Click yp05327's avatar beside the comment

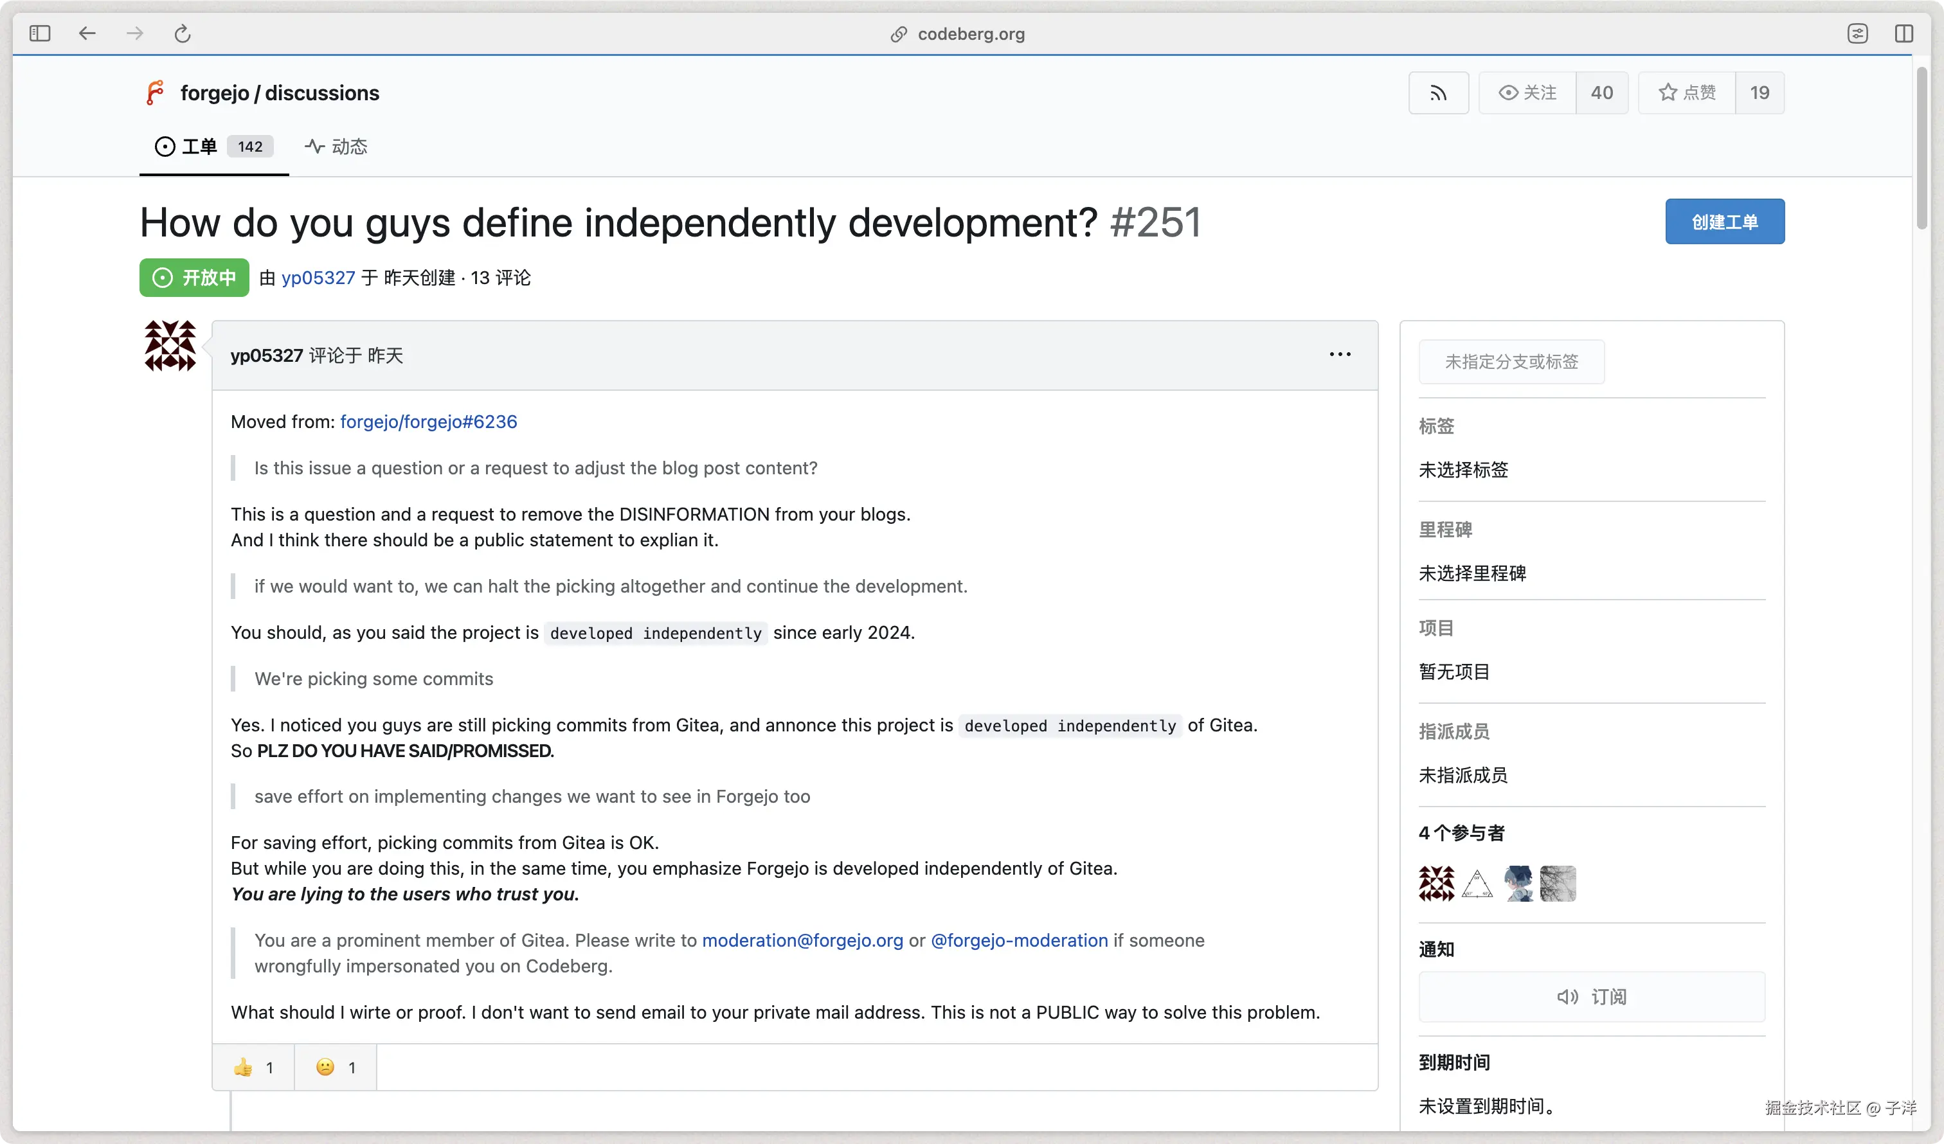coord(170,346)
